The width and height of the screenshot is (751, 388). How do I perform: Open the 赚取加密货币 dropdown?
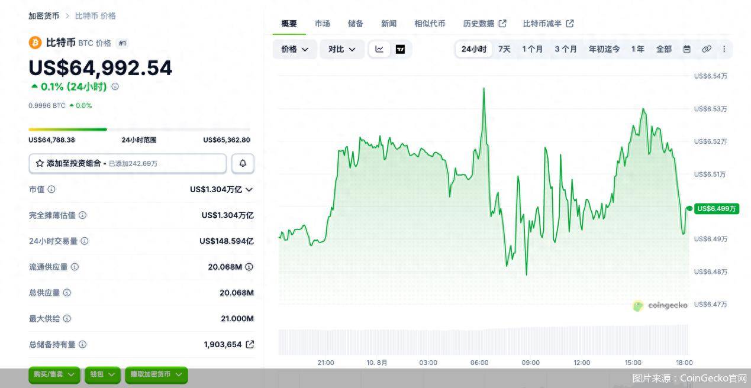click(x=156, y=374)
